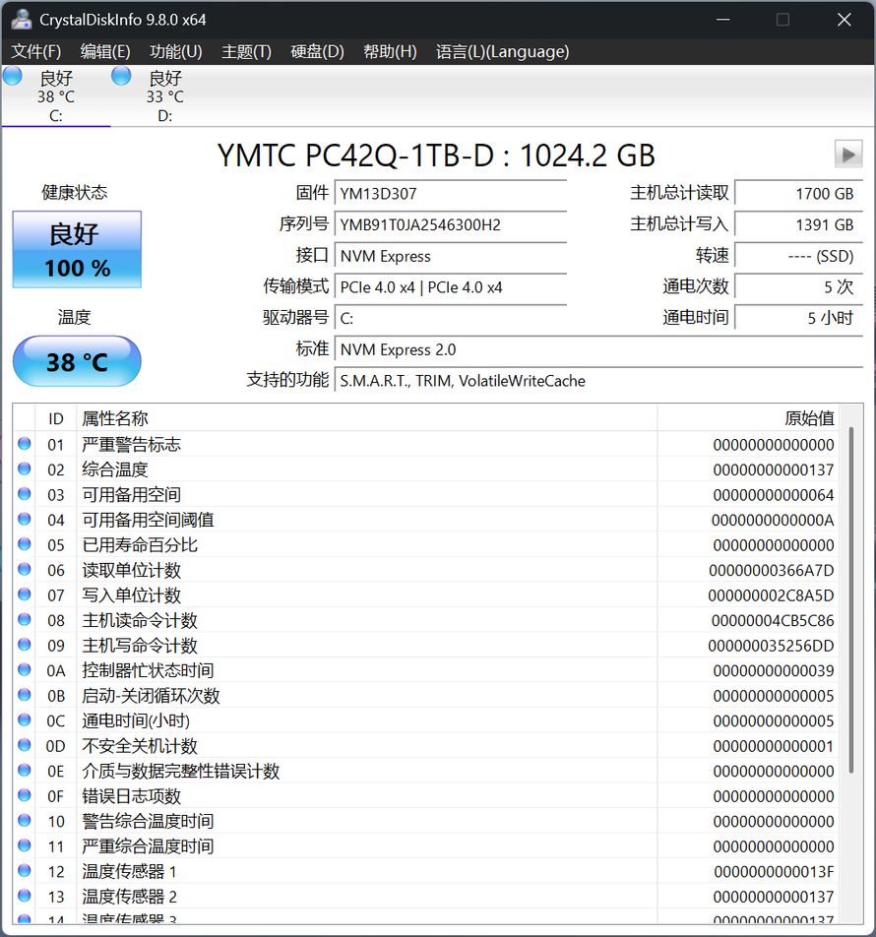
Task: Click the disk title YMTC PC42Q-1TB-D
Action: (x=436, y=156)
